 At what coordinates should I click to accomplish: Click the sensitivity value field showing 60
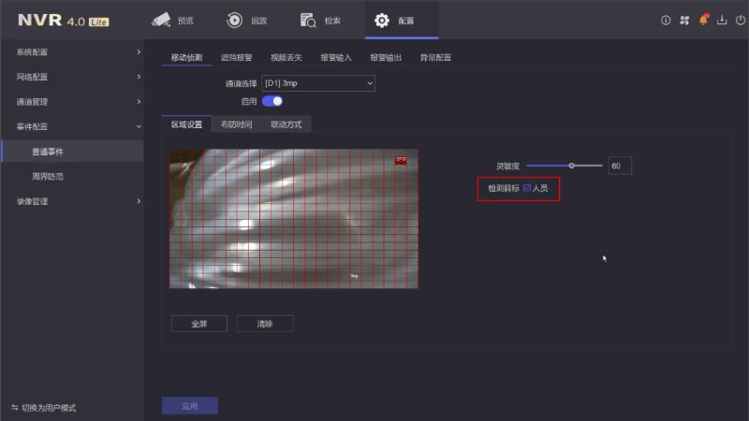point(619,166)
